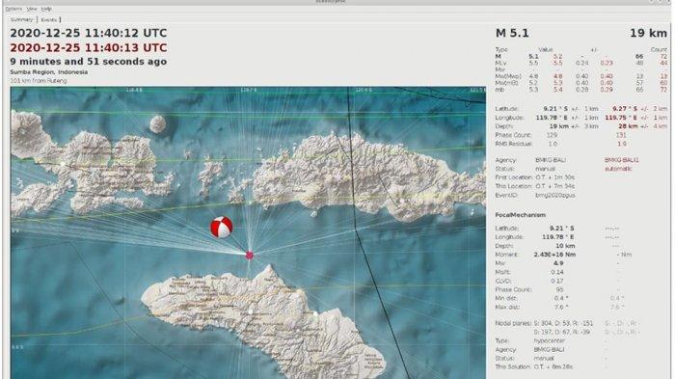Click the Phase Count value 129
Image resolution: width=675 pixels, height=379 pixels.
pyautogui.click(x=552, y=135)
